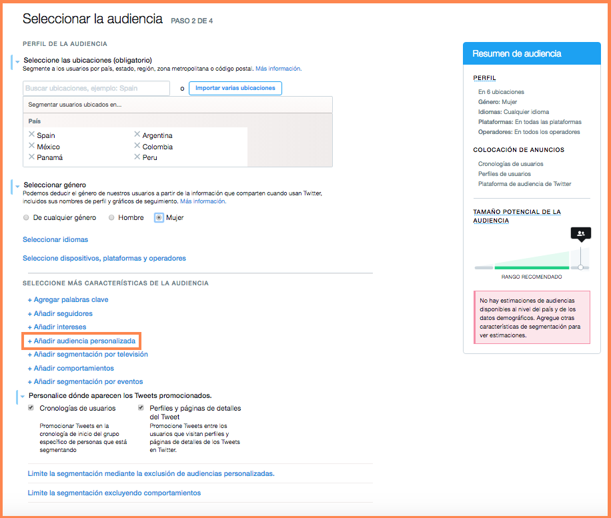The image size is (611, 518).
Task: Remove Spain from the selected locations
Action: 31,135
